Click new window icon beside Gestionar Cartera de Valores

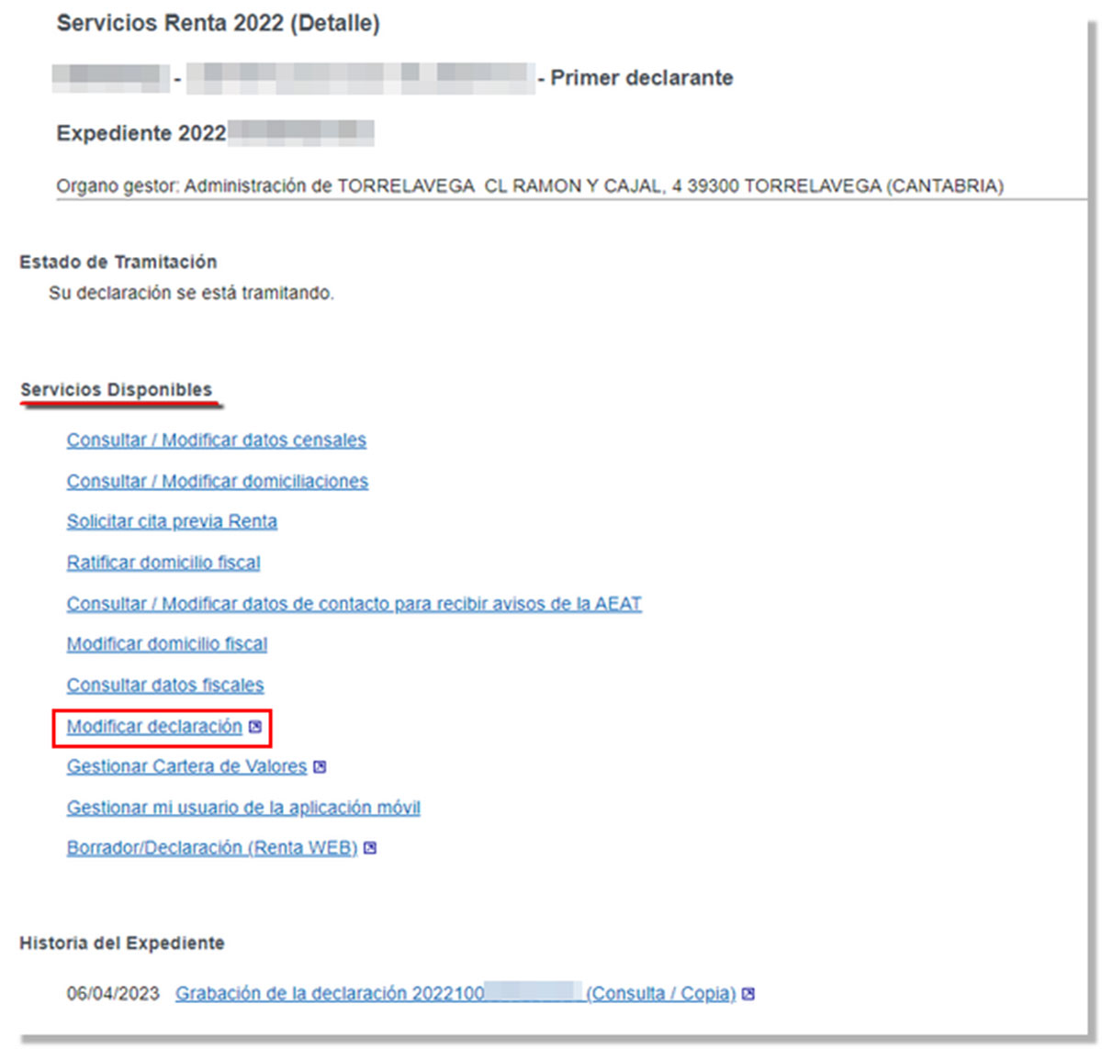[320, 766]
